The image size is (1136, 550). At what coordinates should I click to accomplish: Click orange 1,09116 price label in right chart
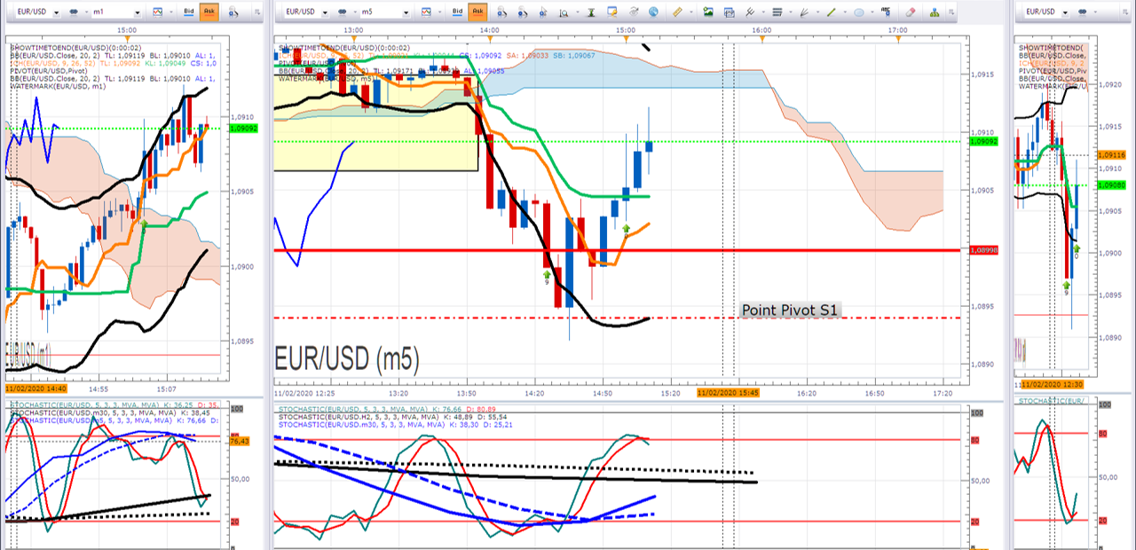pyautogui.click(x=1112, y=154)
